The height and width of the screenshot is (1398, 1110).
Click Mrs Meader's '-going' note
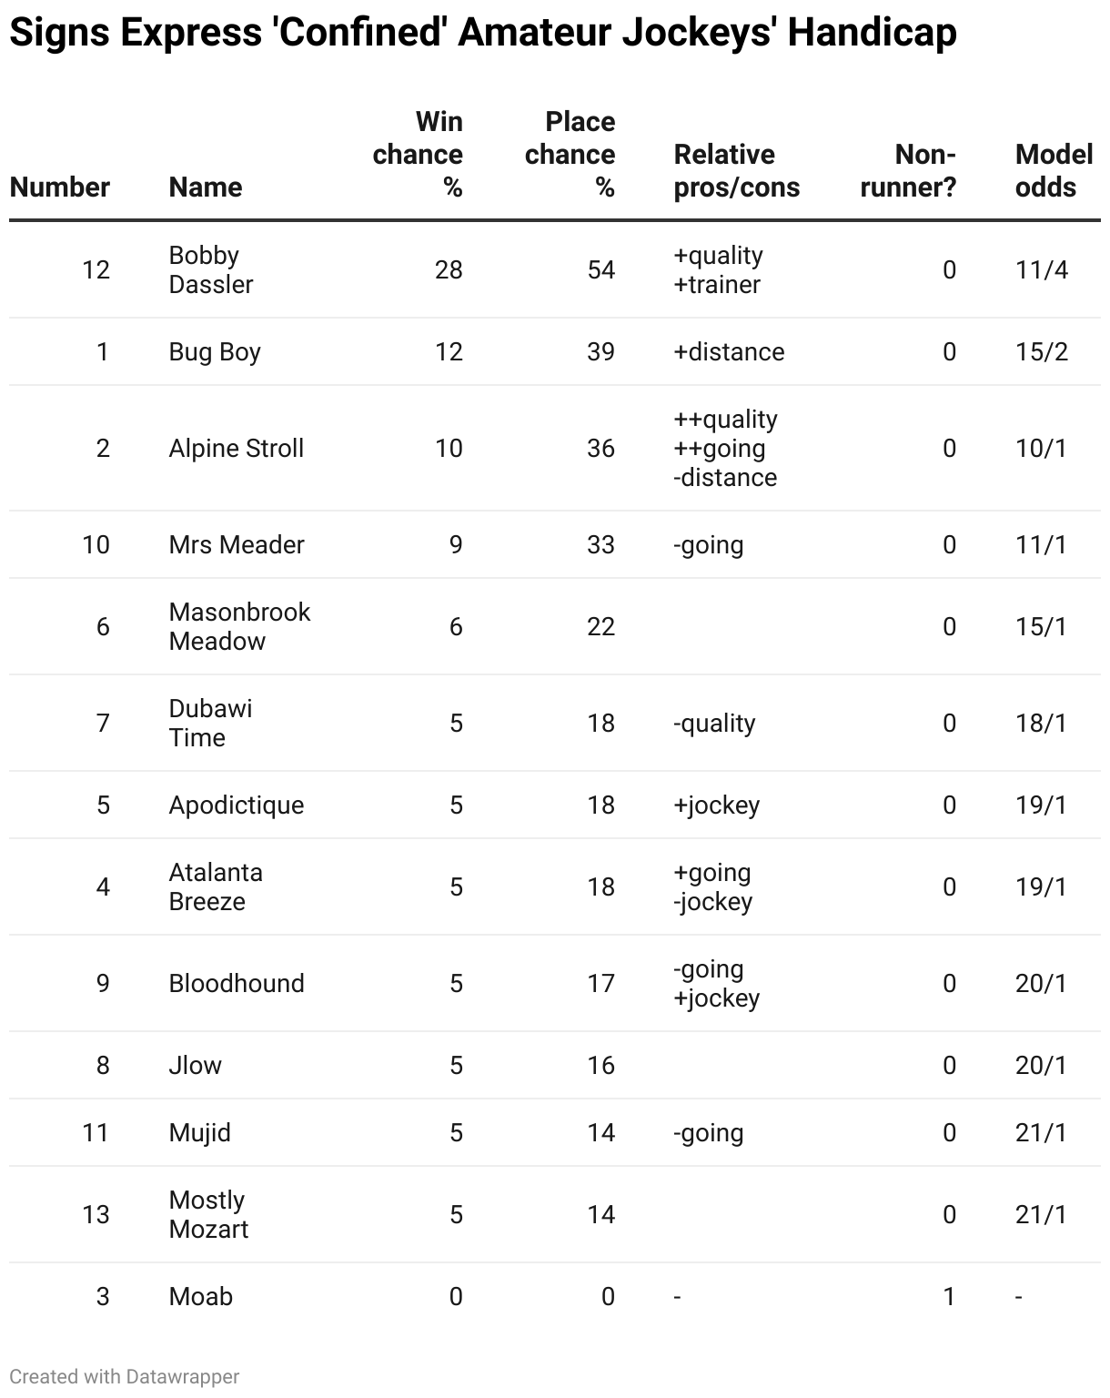pos(709,544)
